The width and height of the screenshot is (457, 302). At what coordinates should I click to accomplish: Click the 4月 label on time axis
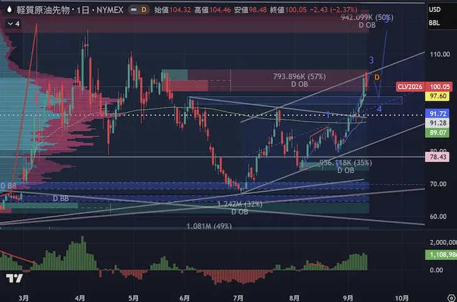point(80,298)
